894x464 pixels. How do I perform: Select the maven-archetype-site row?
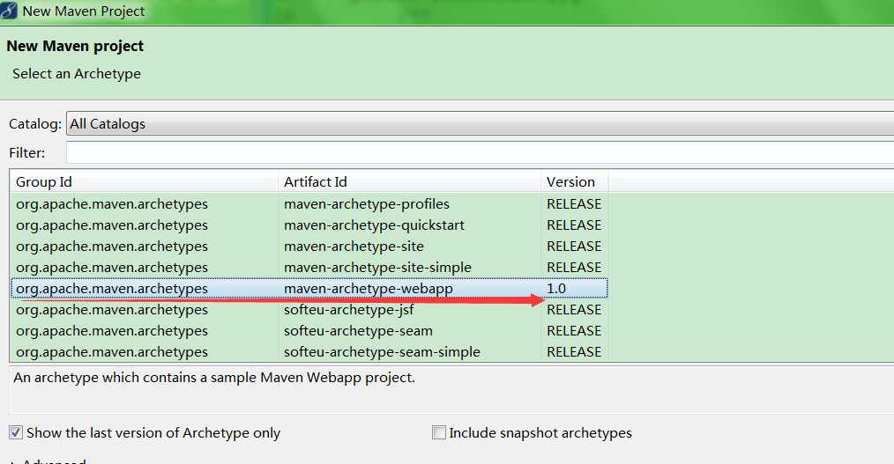(309, 246)
